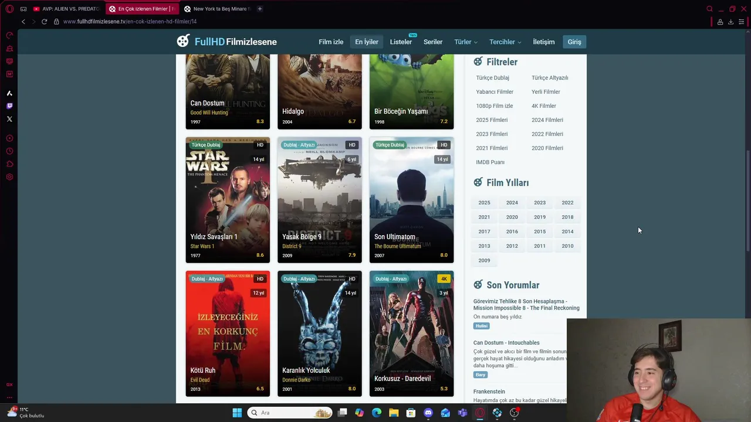Open the IMDB Puanı filter
Screen dimensions: 751x422
coord(490,162)
